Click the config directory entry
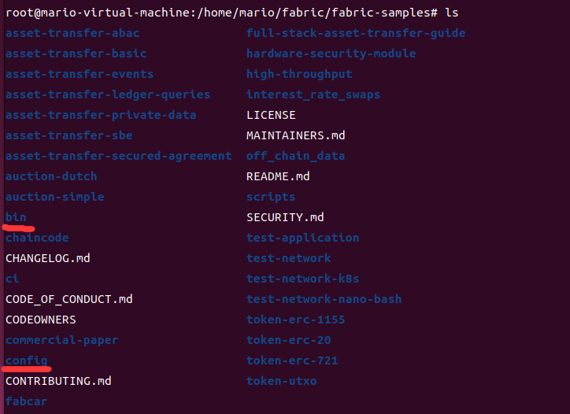Screen dimensions: 570x414 point(26,360)
